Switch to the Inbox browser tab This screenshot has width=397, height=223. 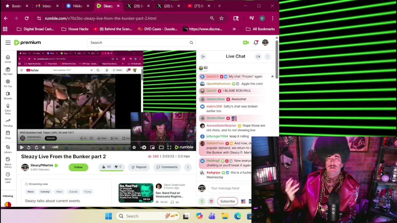(x=47, y=6)
